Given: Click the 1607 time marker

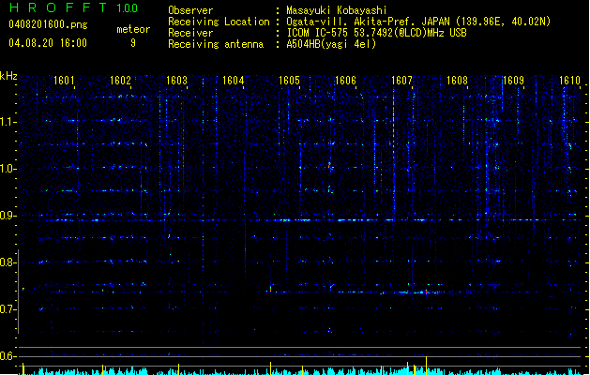Looking at the screenshot, I should [x=401, y=81].
